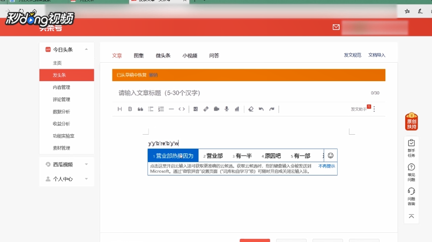Collapse the 今日头条 sidebar section

point(86,49)
